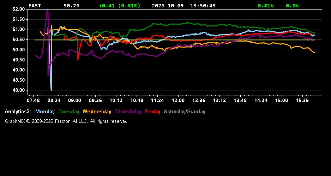This screenshot has height=176, width=331.
Task: Click the 50.50 y-axis label
Action: point(19,39)
